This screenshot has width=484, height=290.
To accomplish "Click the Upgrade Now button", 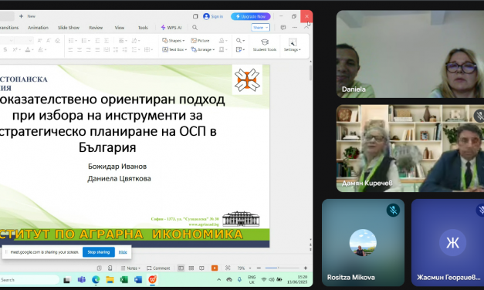I will click(251, 16).
